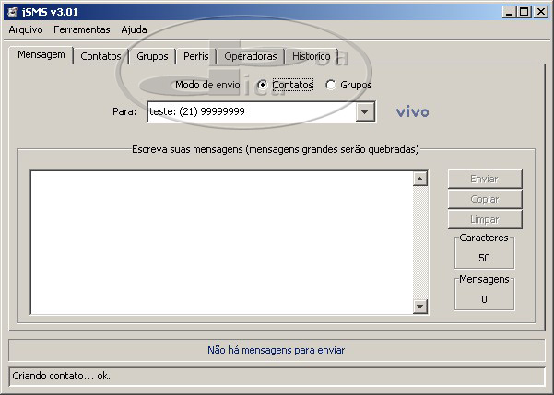554x395 pixels.
Task: Open the Arquivo menu
Action: pos(26,29)
